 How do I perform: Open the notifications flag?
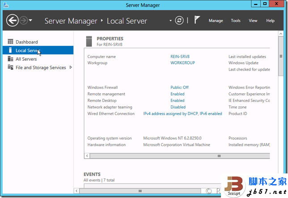pos(197,20)
